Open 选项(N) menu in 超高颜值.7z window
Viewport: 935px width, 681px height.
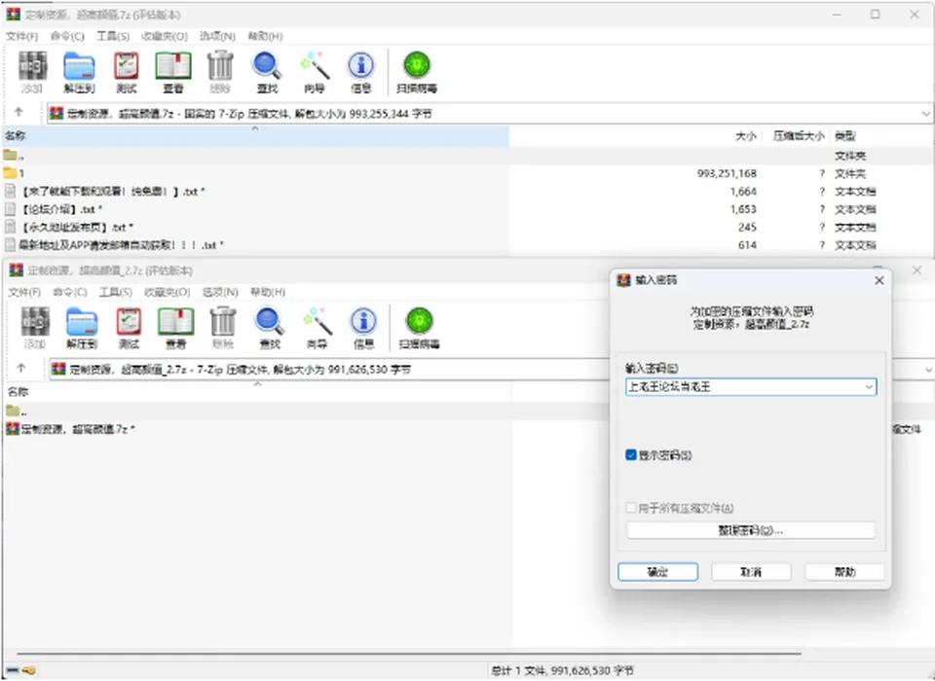(x=217, y=36)
